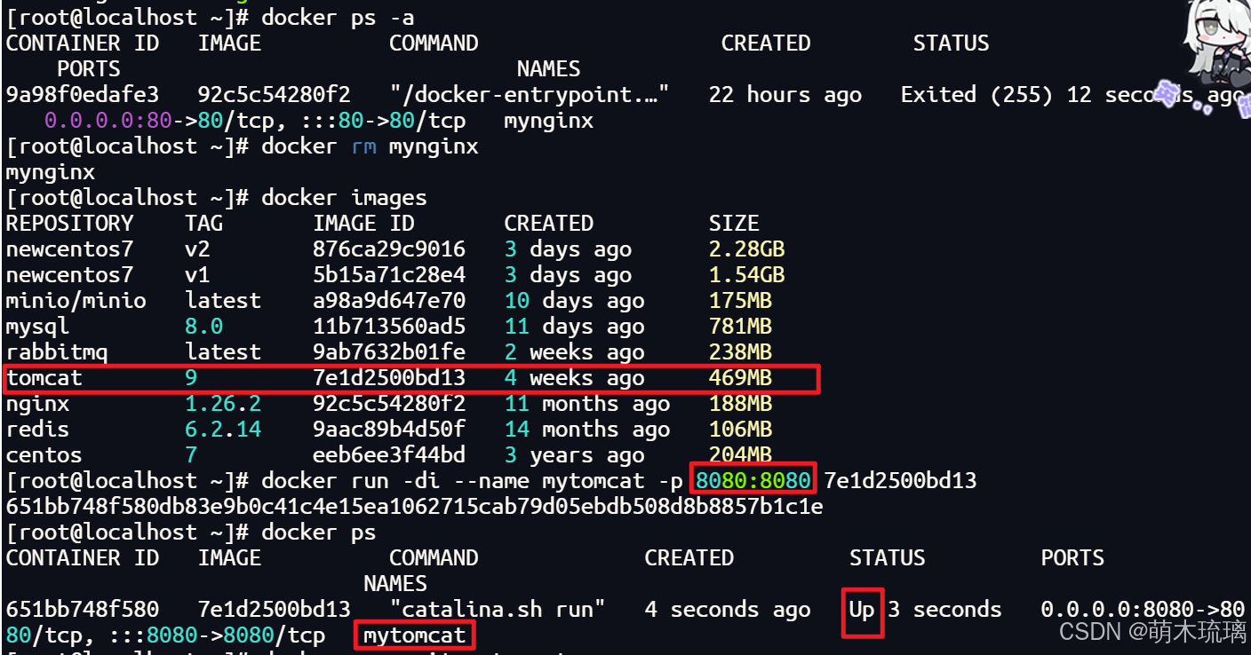Select the nginx repository name
1251x655 pixels.
click(x=38, y=404)
